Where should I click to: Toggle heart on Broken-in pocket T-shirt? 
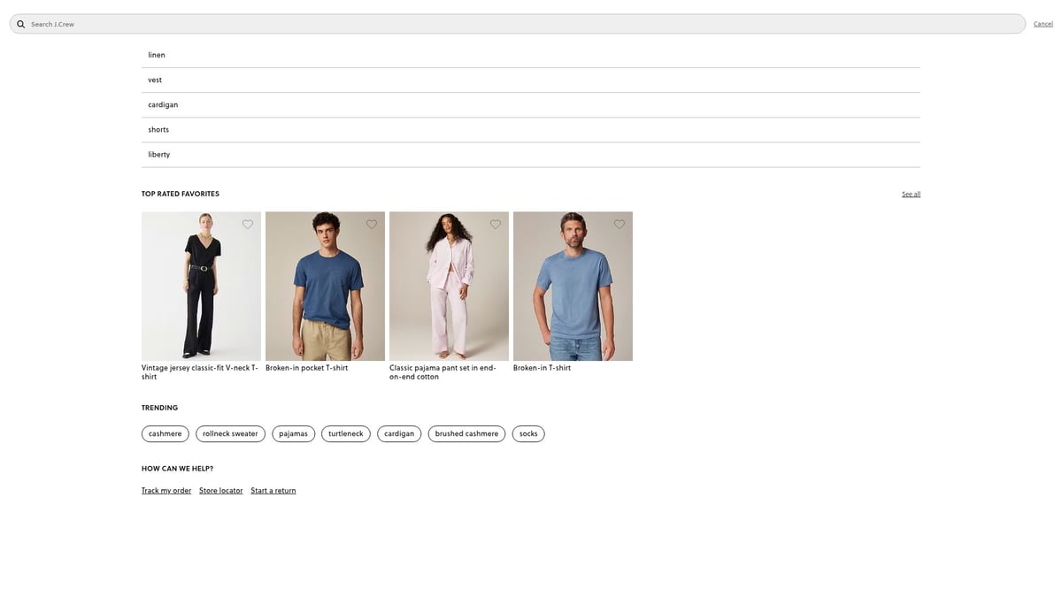coord(372,225)
